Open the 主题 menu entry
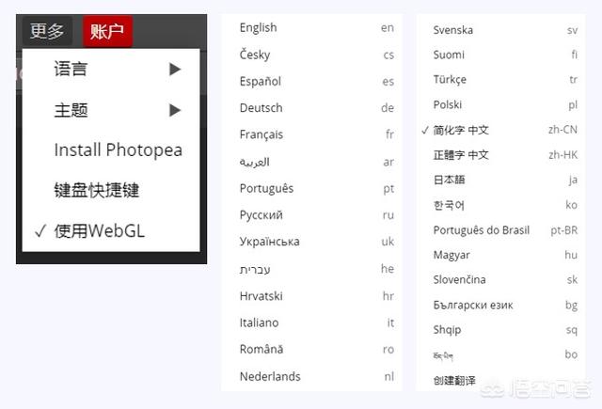 pyautogui.click(x=111, y=110)
